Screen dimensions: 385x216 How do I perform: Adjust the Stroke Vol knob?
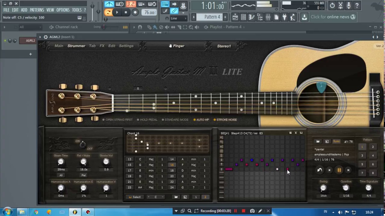click(106, 162)
